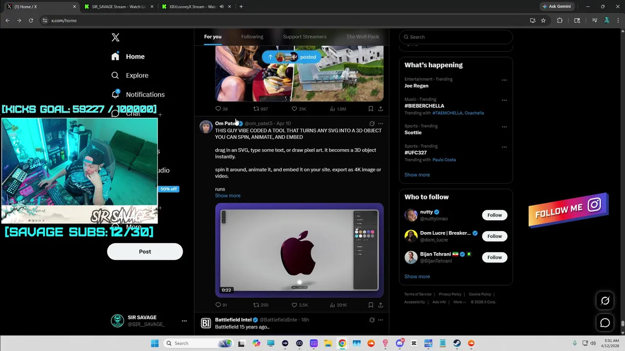Image resolution: width=625 pixels, height=351 pixels.
Task: Switch to XBitLooneyX Stream browser tab
Action: pyautogui.click(x=195, y=7)
